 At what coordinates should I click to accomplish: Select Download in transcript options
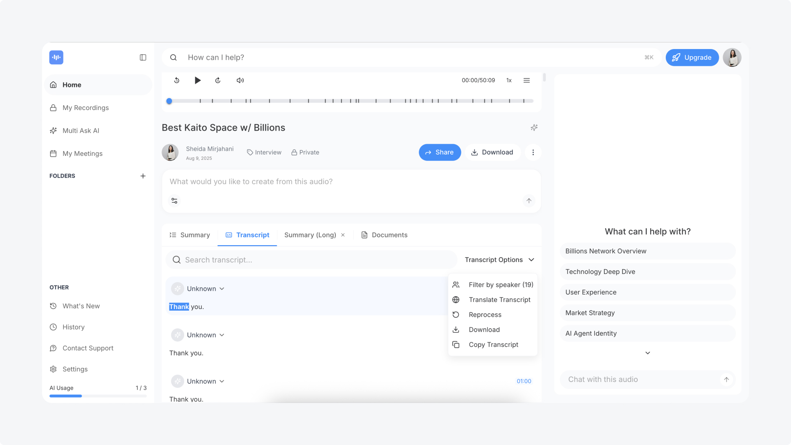click(493, 330)
